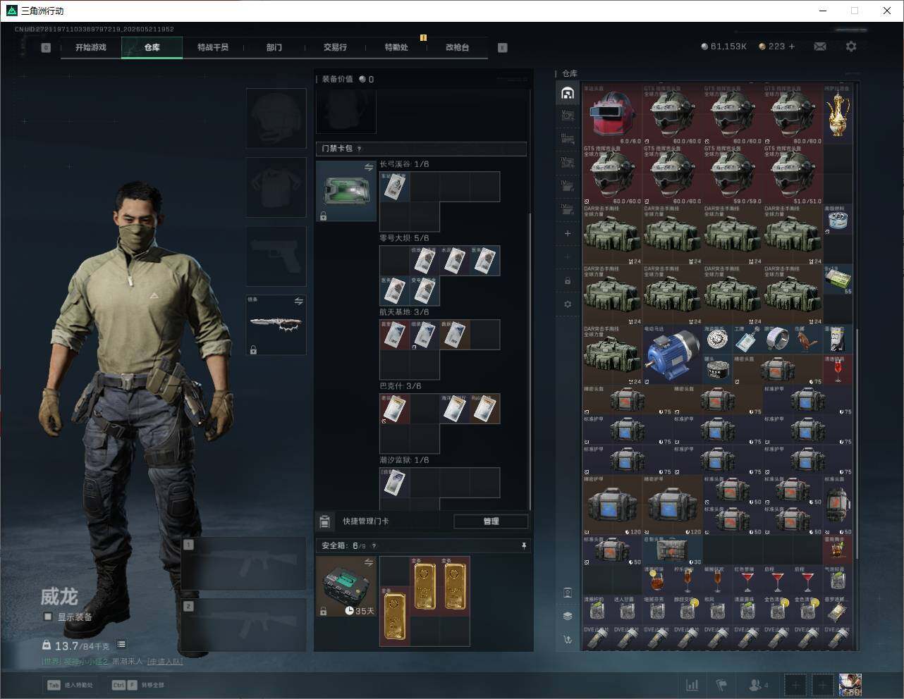The image size is (904, 699).
Task: Click the Tab 进入特勤处 shortcut button
Action: tap(71, 685)
